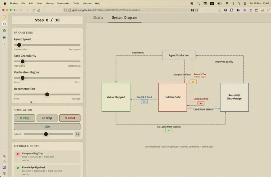Click the Compounding label in diagram
Image resolution: width=271 pixels, height=177 pixels.
[201, 99]
